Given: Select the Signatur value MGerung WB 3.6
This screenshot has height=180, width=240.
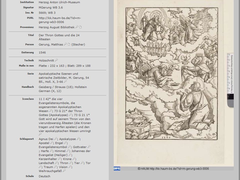Looking at the screenshot, I should (x=51, y=7).
